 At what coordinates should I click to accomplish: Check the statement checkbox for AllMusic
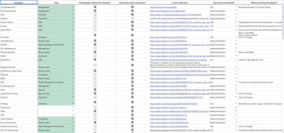pyautogui.click(x=132, y=18)
